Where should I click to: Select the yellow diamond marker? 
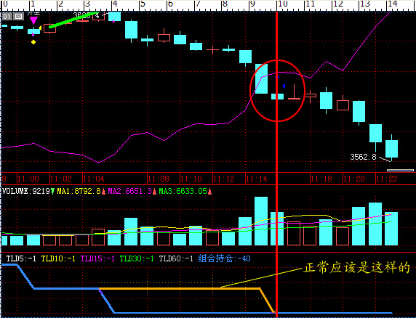33,42
